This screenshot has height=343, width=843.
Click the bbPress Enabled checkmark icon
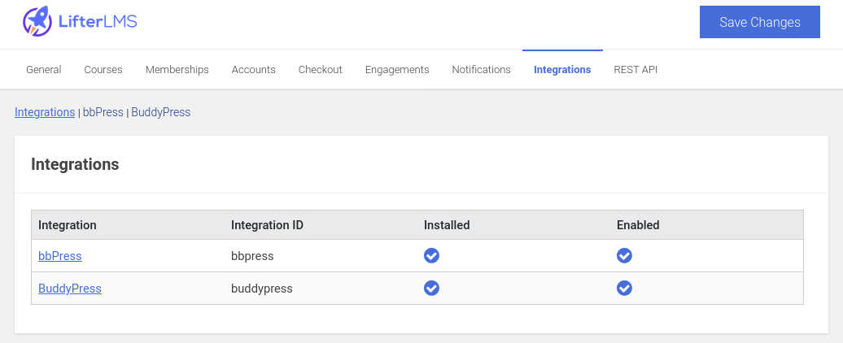pyautogui.click(x=624, y=255)
